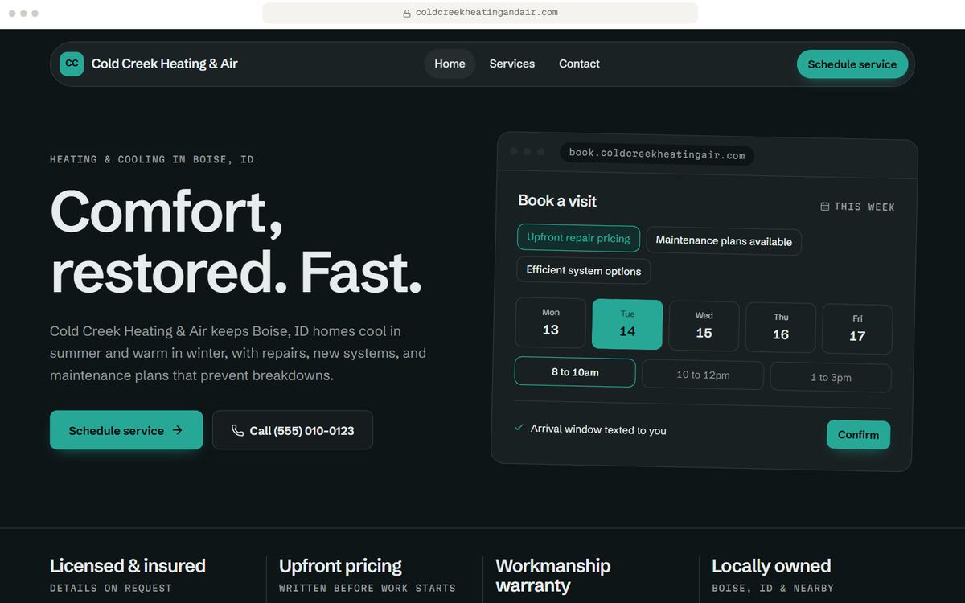
Task: Open the Contact nav link
Action: pos(579,64)
